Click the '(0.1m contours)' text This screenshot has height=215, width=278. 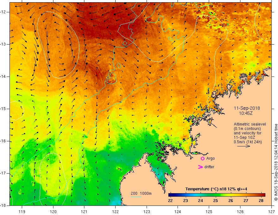click(247, 129)
